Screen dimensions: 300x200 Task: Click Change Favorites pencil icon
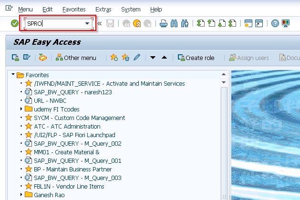tap(137, 57)
